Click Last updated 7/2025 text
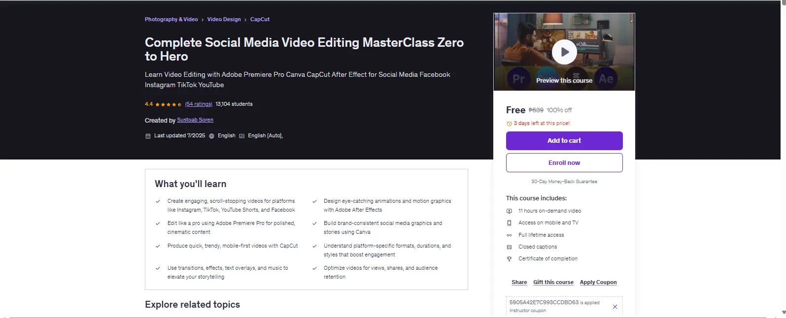This screenshot has width=786, height=318. click(x=179, y=136)
